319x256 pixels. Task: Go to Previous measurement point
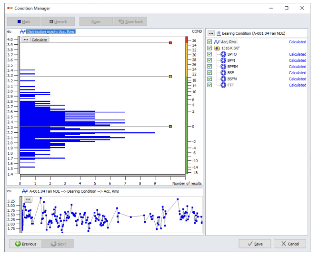[25, 244]
